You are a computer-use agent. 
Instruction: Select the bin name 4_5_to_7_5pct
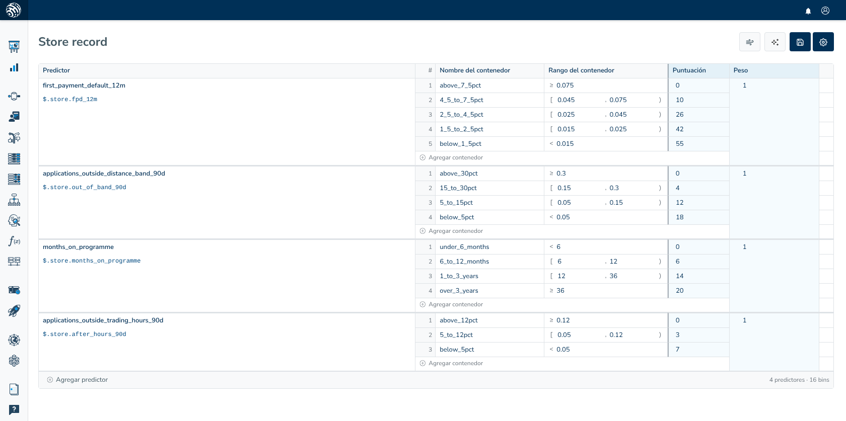(461, 100)
